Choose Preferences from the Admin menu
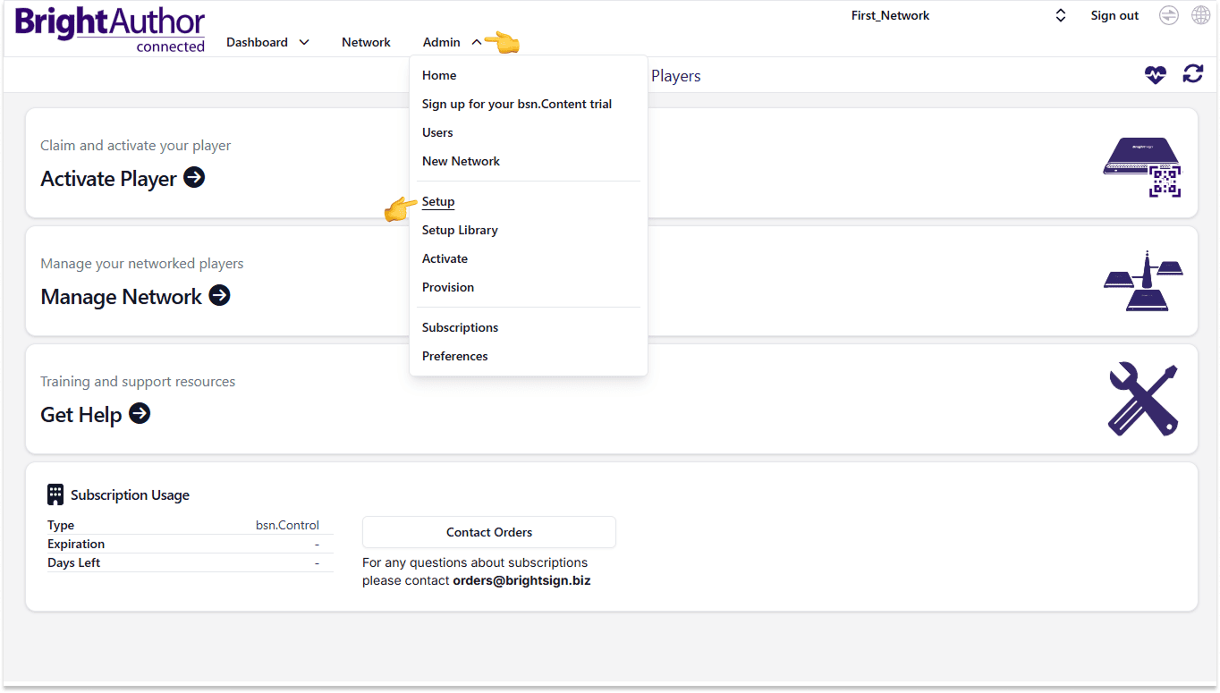This screenshot has height=693, width=1220. [x=454, y=356]
